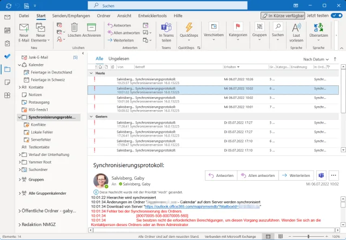Screen dimensions: 346x240
Task: Open the calendar view in left navigation bar
Action: click(8, 30)
